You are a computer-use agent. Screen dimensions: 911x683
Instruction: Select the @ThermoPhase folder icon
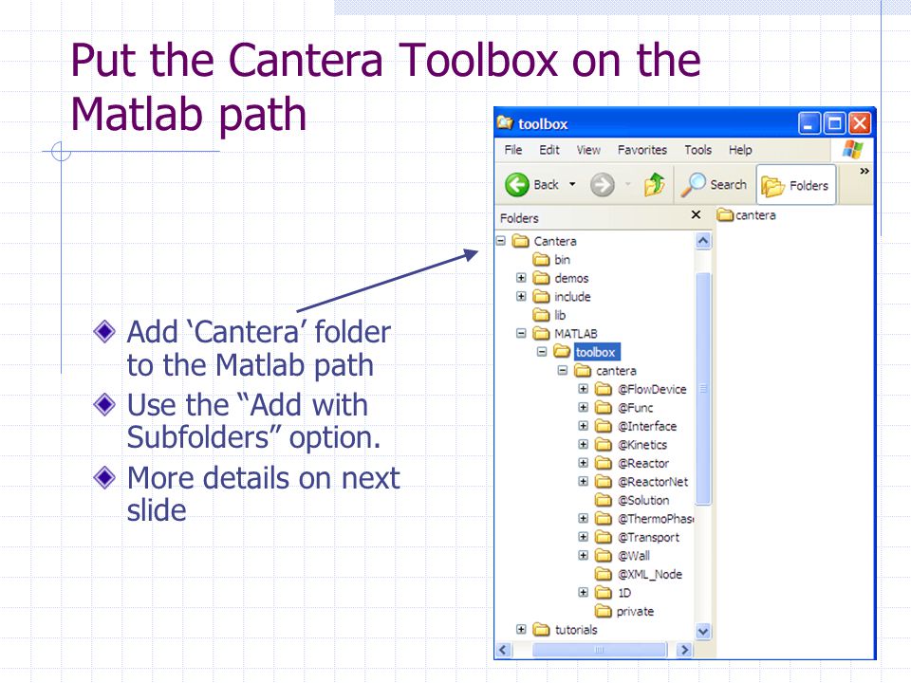pos(604,518)
